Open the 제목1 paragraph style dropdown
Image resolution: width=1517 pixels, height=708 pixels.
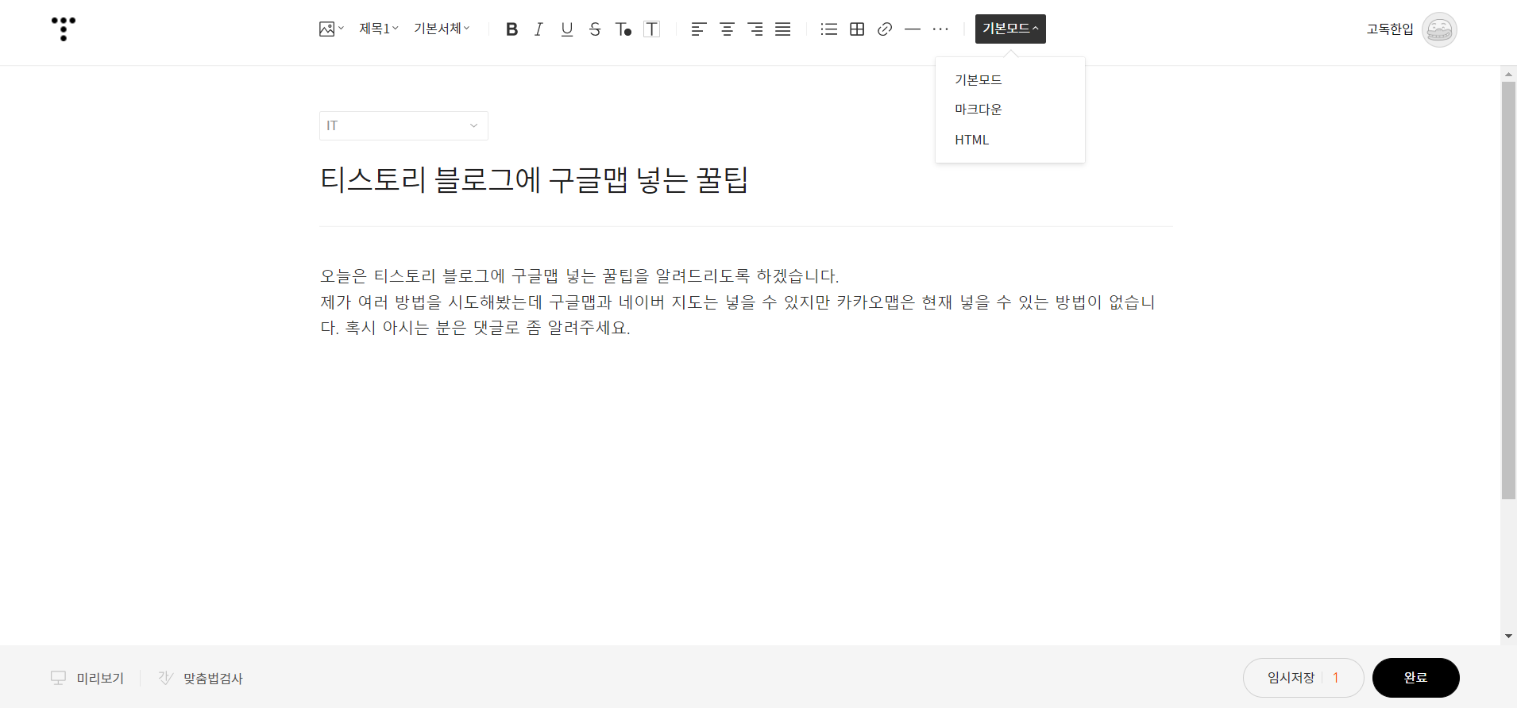[379, 29]
